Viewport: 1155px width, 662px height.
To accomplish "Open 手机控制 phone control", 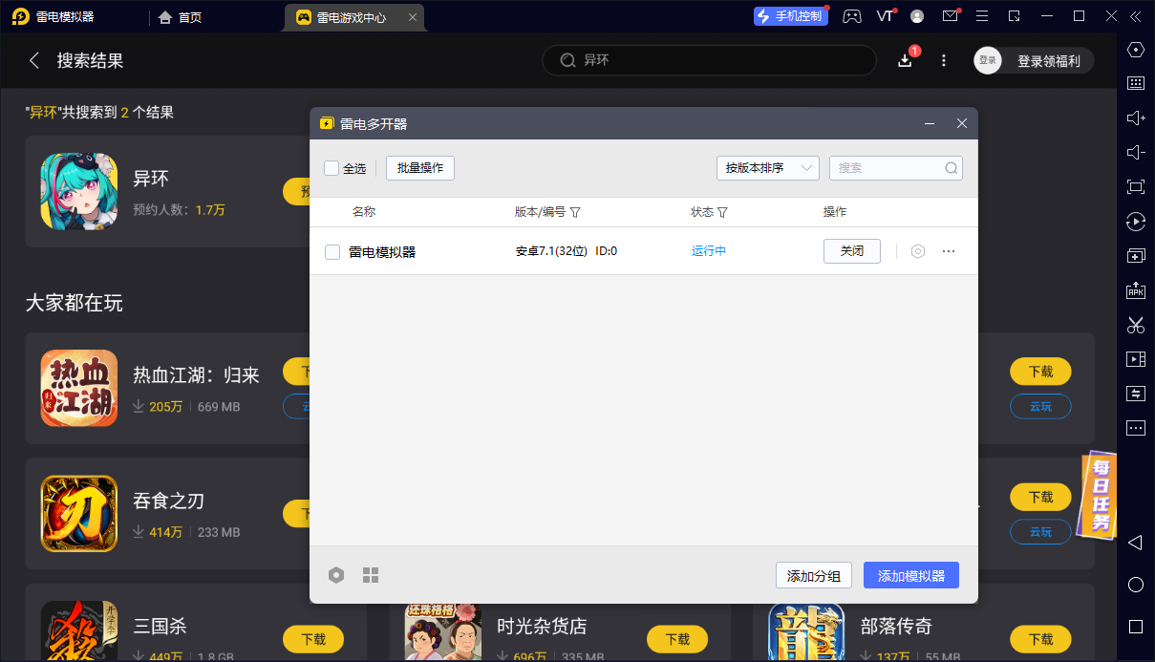I will pyautogui.click(x=790, y=16).
